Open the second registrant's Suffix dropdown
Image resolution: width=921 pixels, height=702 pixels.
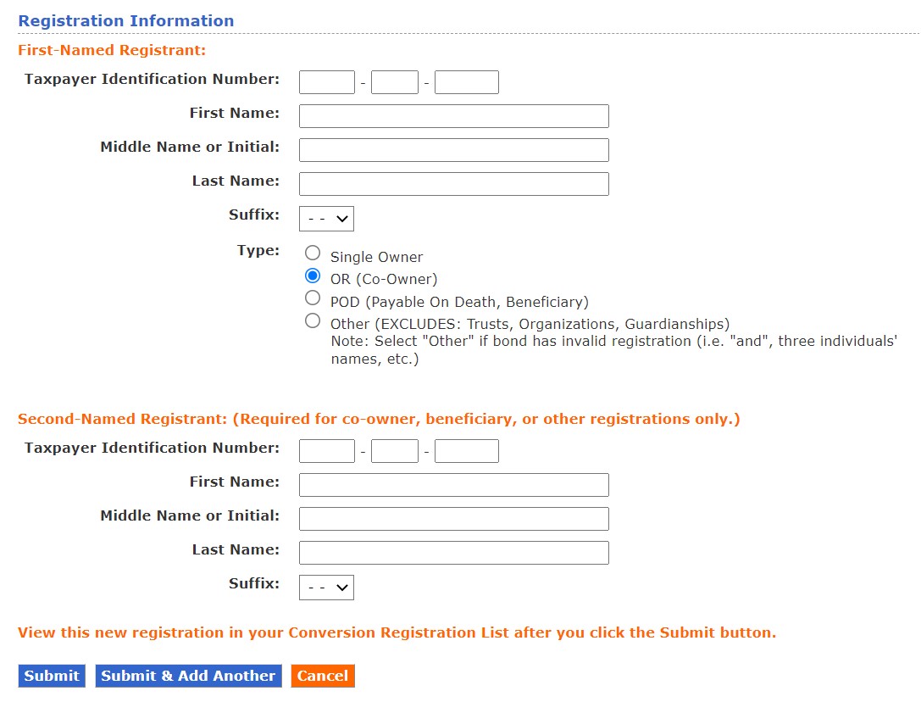point(326,587)
